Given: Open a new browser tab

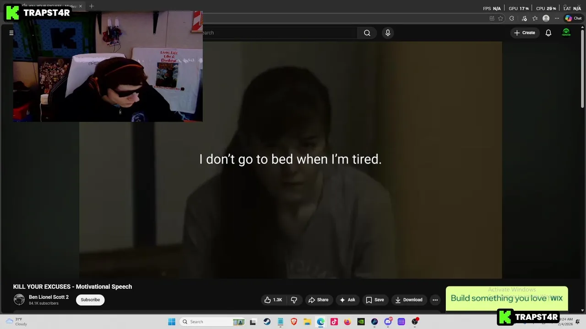Looking at the screenshot, I should (x=92, y=6).
